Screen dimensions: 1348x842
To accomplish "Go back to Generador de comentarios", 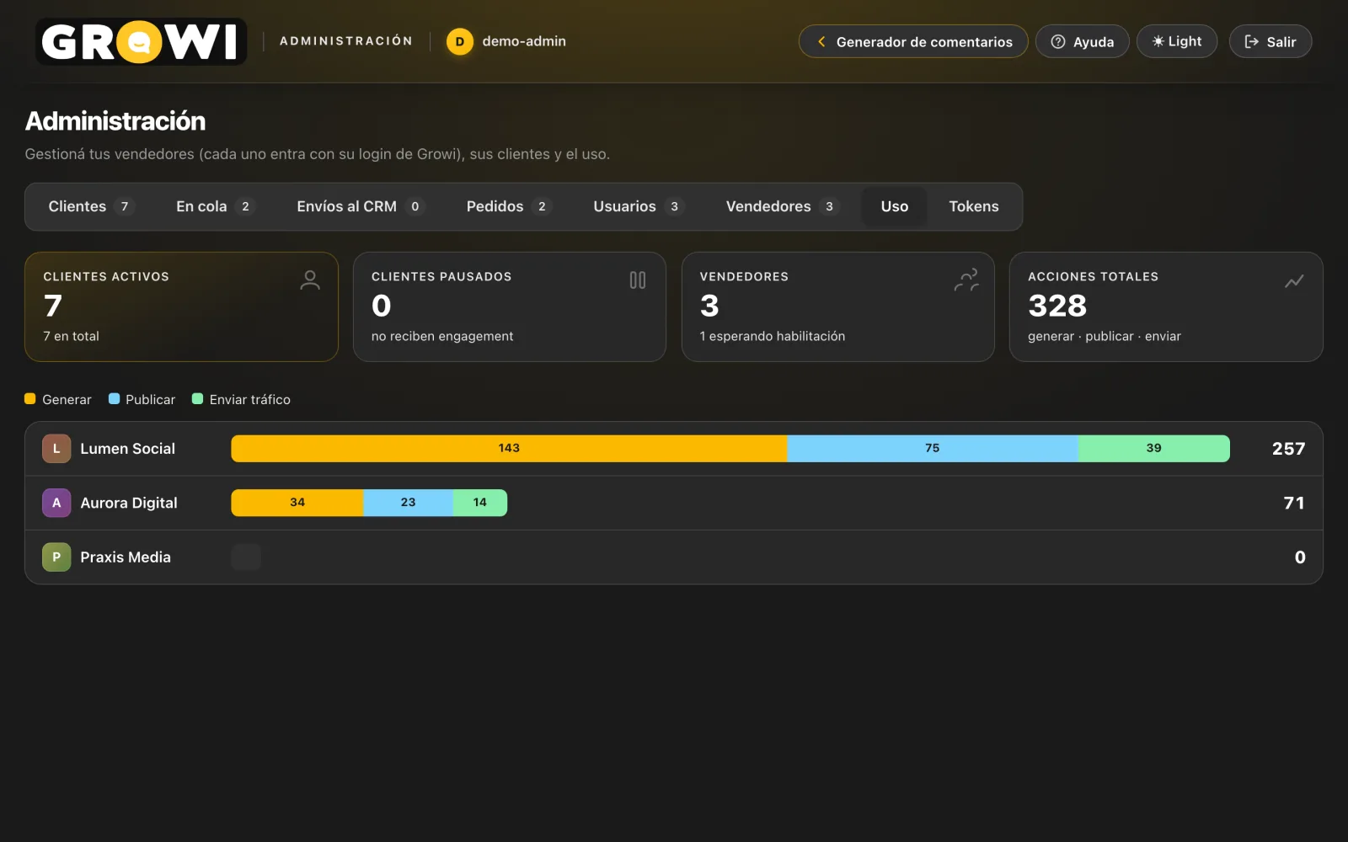I will click(x=913, y=41).
